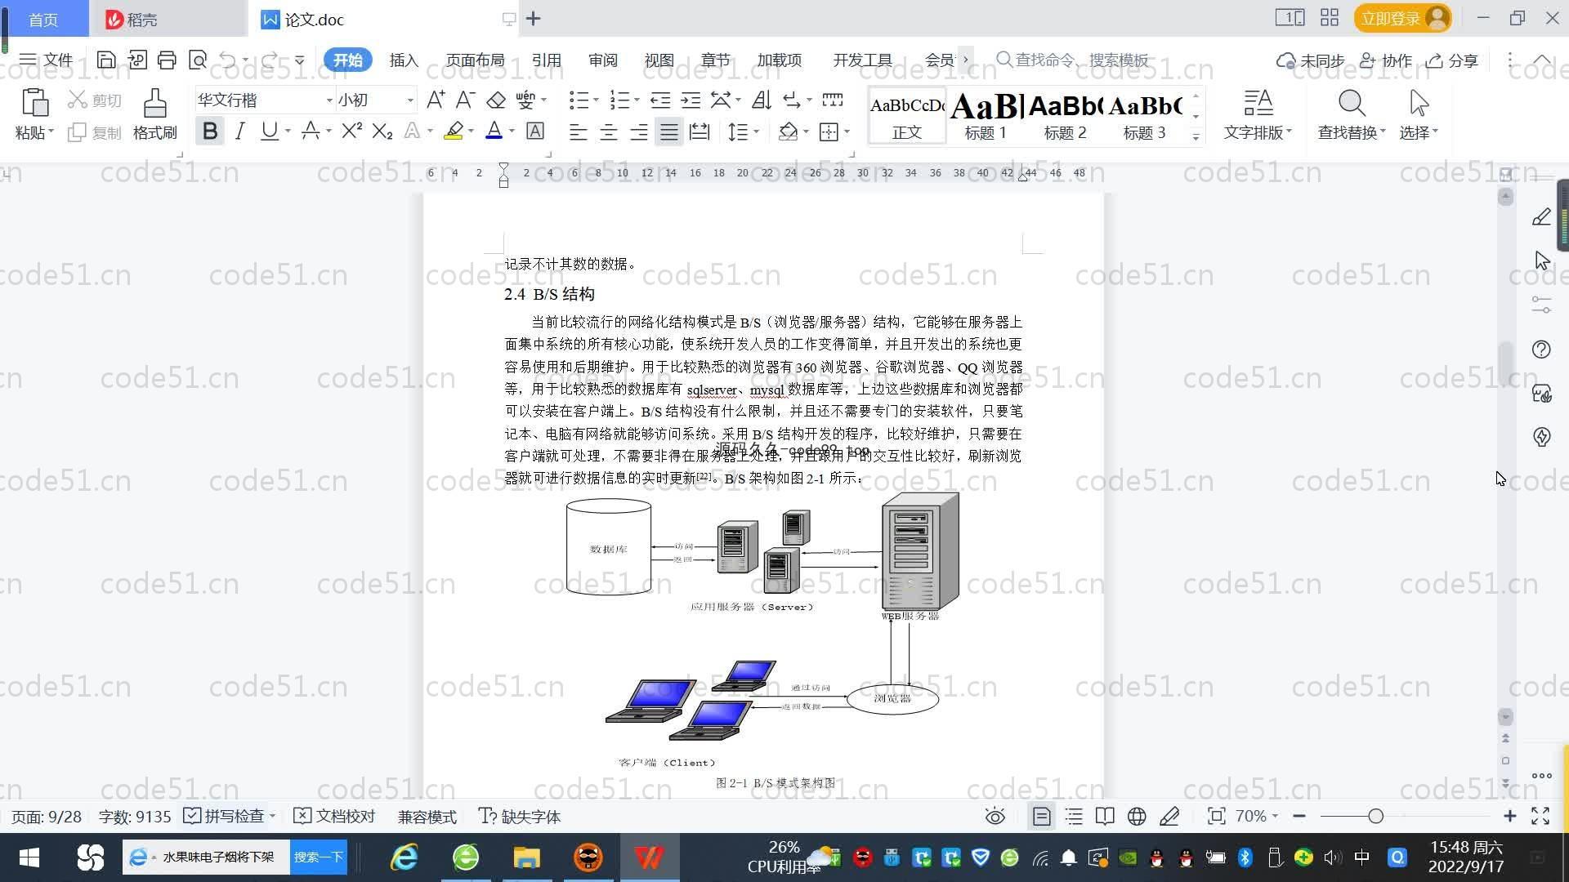
Task: Decrease font size with A- icon
Action: (465, 100)
